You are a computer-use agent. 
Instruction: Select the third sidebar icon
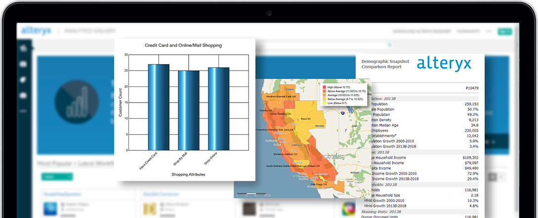pos(24,80)
